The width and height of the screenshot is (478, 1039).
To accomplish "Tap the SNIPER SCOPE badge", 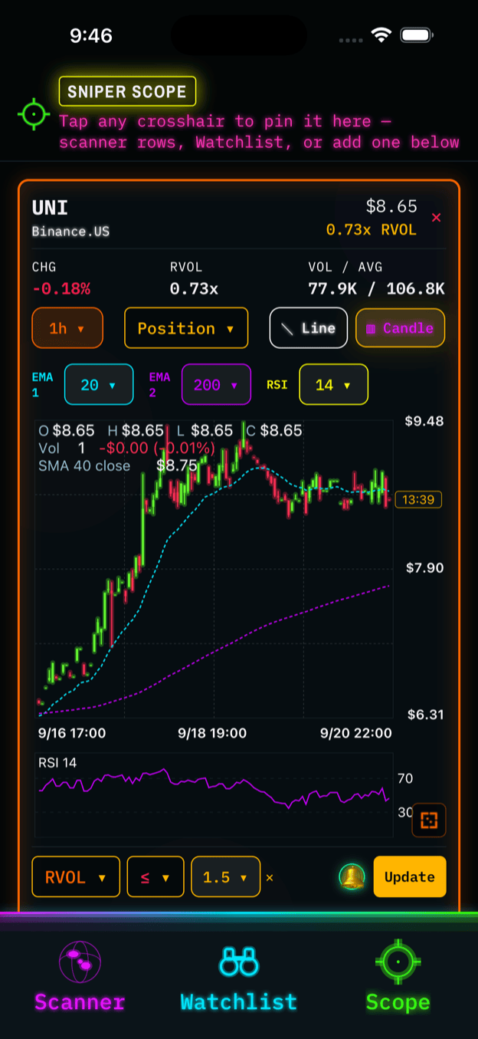I will pyautogui.click(x=127, y=91).
